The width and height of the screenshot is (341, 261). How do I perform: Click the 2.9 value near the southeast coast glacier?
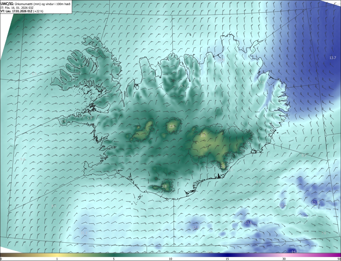pyautogui.click(x=223, y=167)
